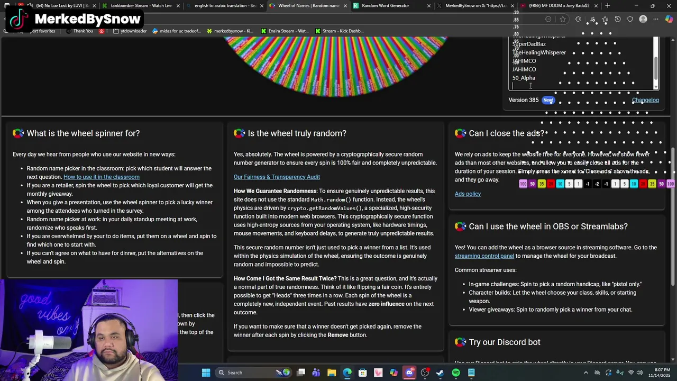677x381 pixels.
Task: Open the Windows Start menu
Action: point(206,373)
